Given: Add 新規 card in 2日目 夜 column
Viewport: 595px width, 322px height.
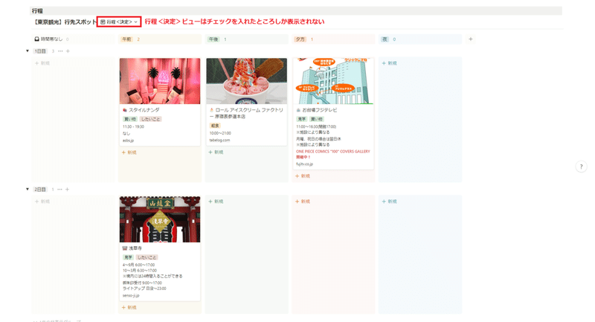Looking at the screenshot, I should [389, 202].
